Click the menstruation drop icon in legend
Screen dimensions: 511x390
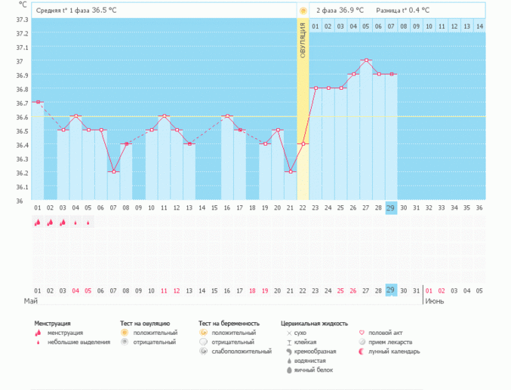(38, 333)
